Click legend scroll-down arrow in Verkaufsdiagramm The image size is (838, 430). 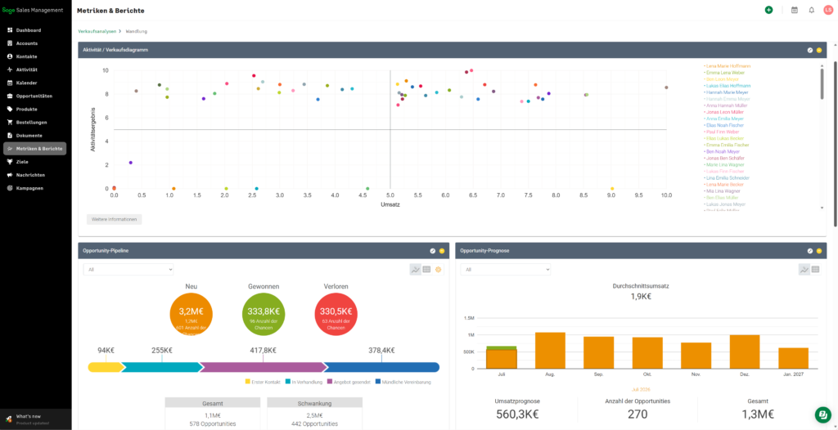pos(822,208)
